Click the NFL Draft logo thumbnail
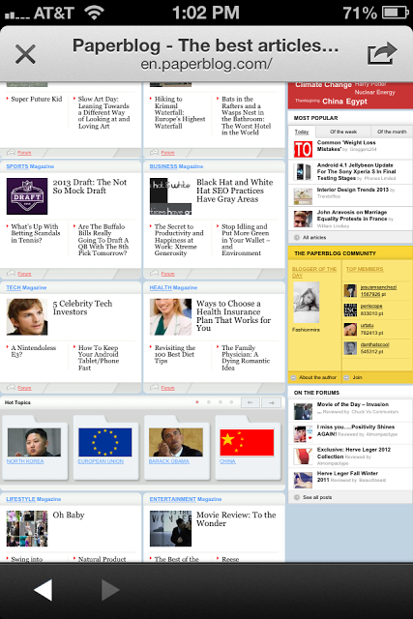This screenshot has width=413, height=619. tap(27, 196)
